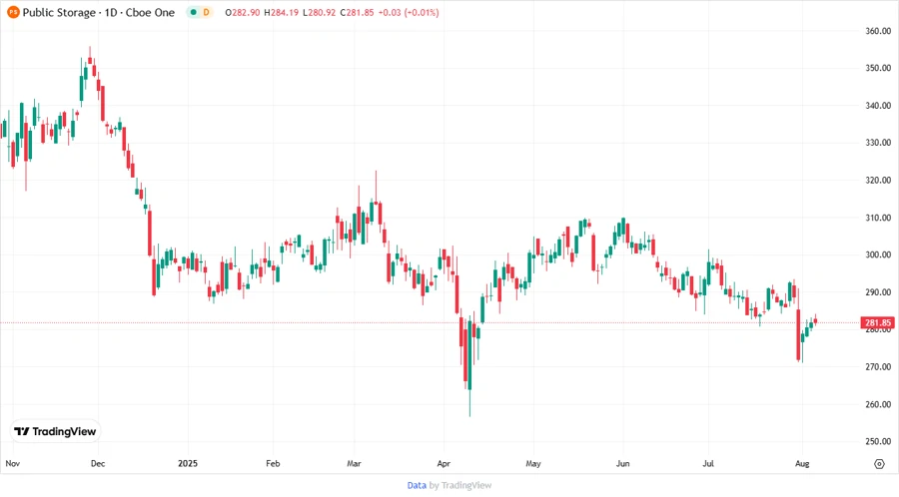Click the 250.00 price scale label
Viewport: 899px width, 497px height.
(878, 441)
